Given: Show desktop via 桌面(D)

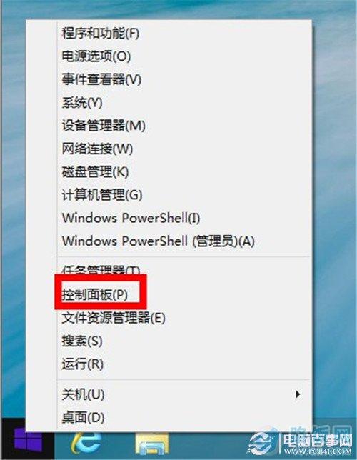Looking at the screenshot, I should pos(83,417).
